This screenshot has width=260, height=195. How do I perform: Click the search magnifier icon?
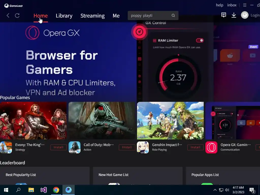(173, 15)
